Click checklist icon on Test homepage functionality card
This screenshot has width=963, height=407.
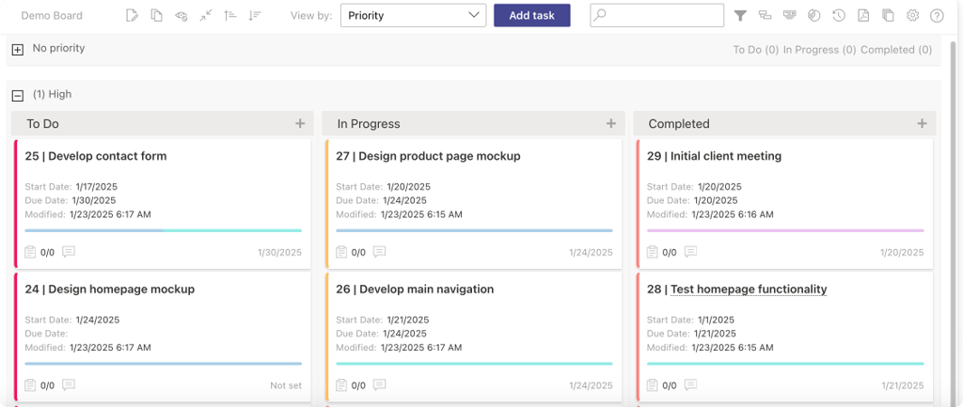[x=653, y=384]
